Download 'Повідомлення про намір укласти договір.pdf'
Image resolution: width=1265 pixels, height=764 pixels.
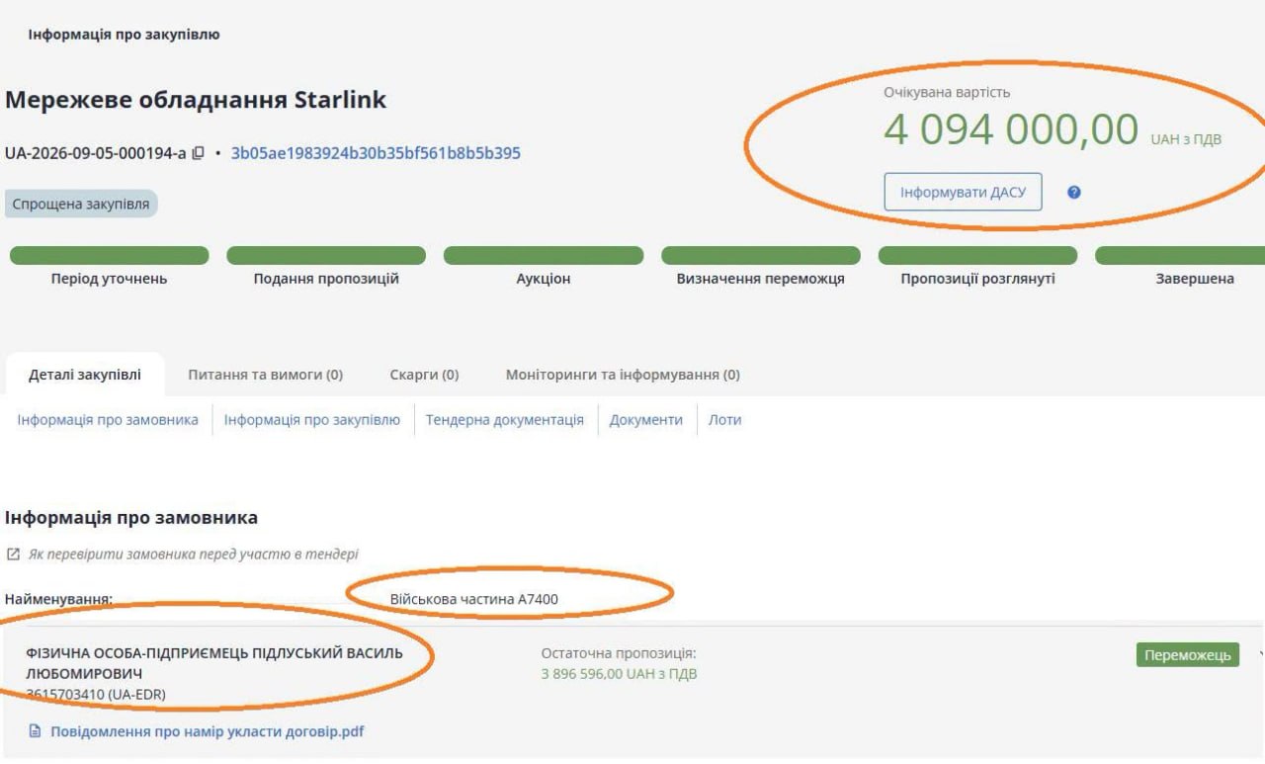click(208, 731)
